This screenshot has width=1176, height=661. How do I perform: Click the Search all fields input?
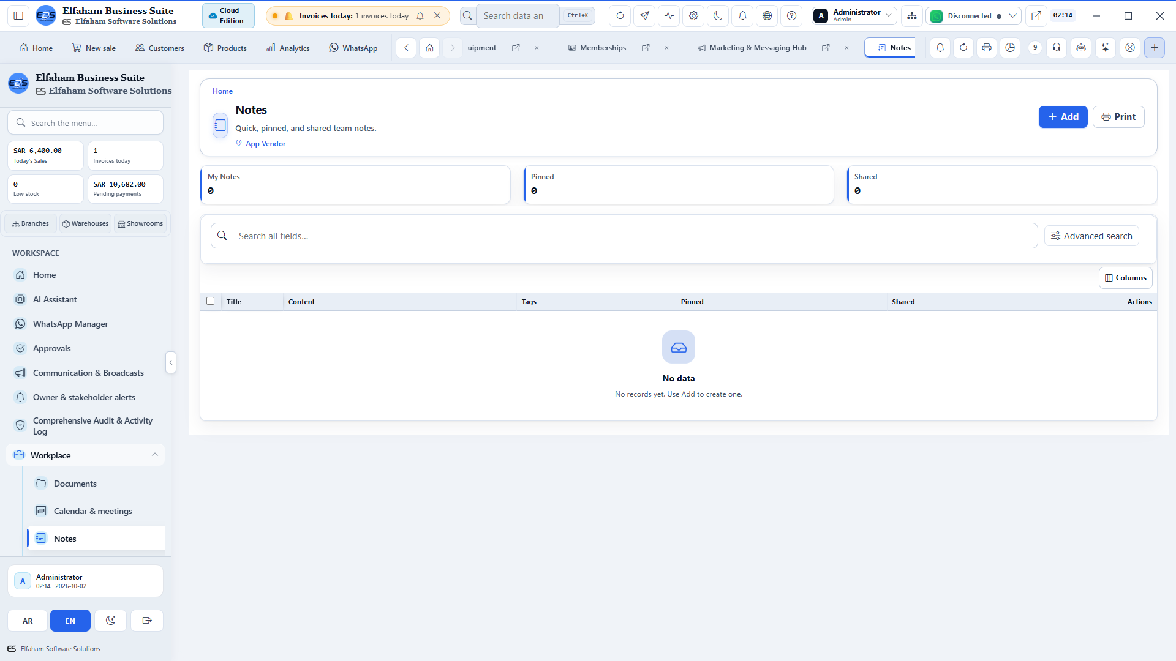(x=624, y=236)
